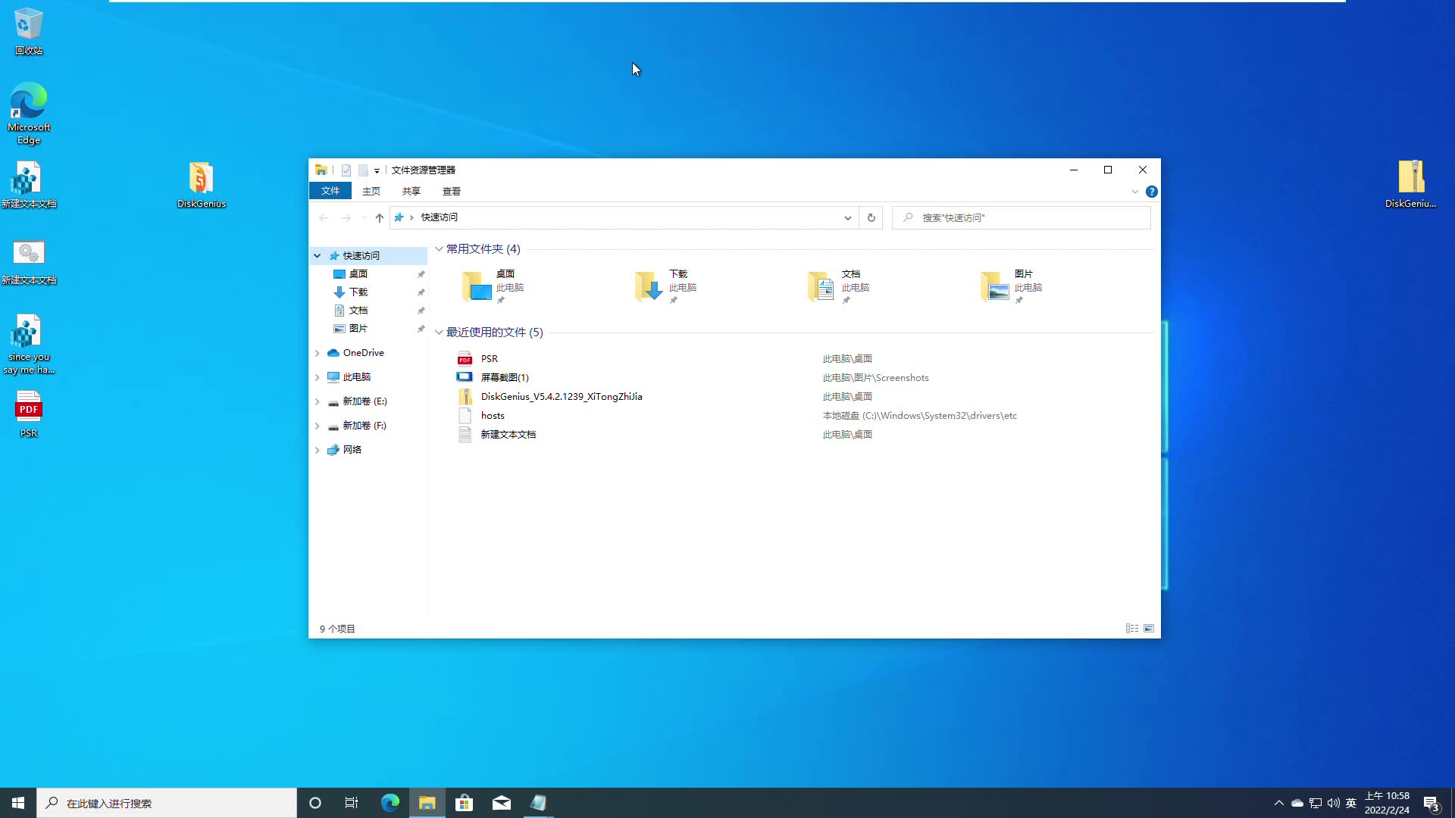Click inside the search quick access field
The image size is (1455, 818).
click(x=1008, y=217)
